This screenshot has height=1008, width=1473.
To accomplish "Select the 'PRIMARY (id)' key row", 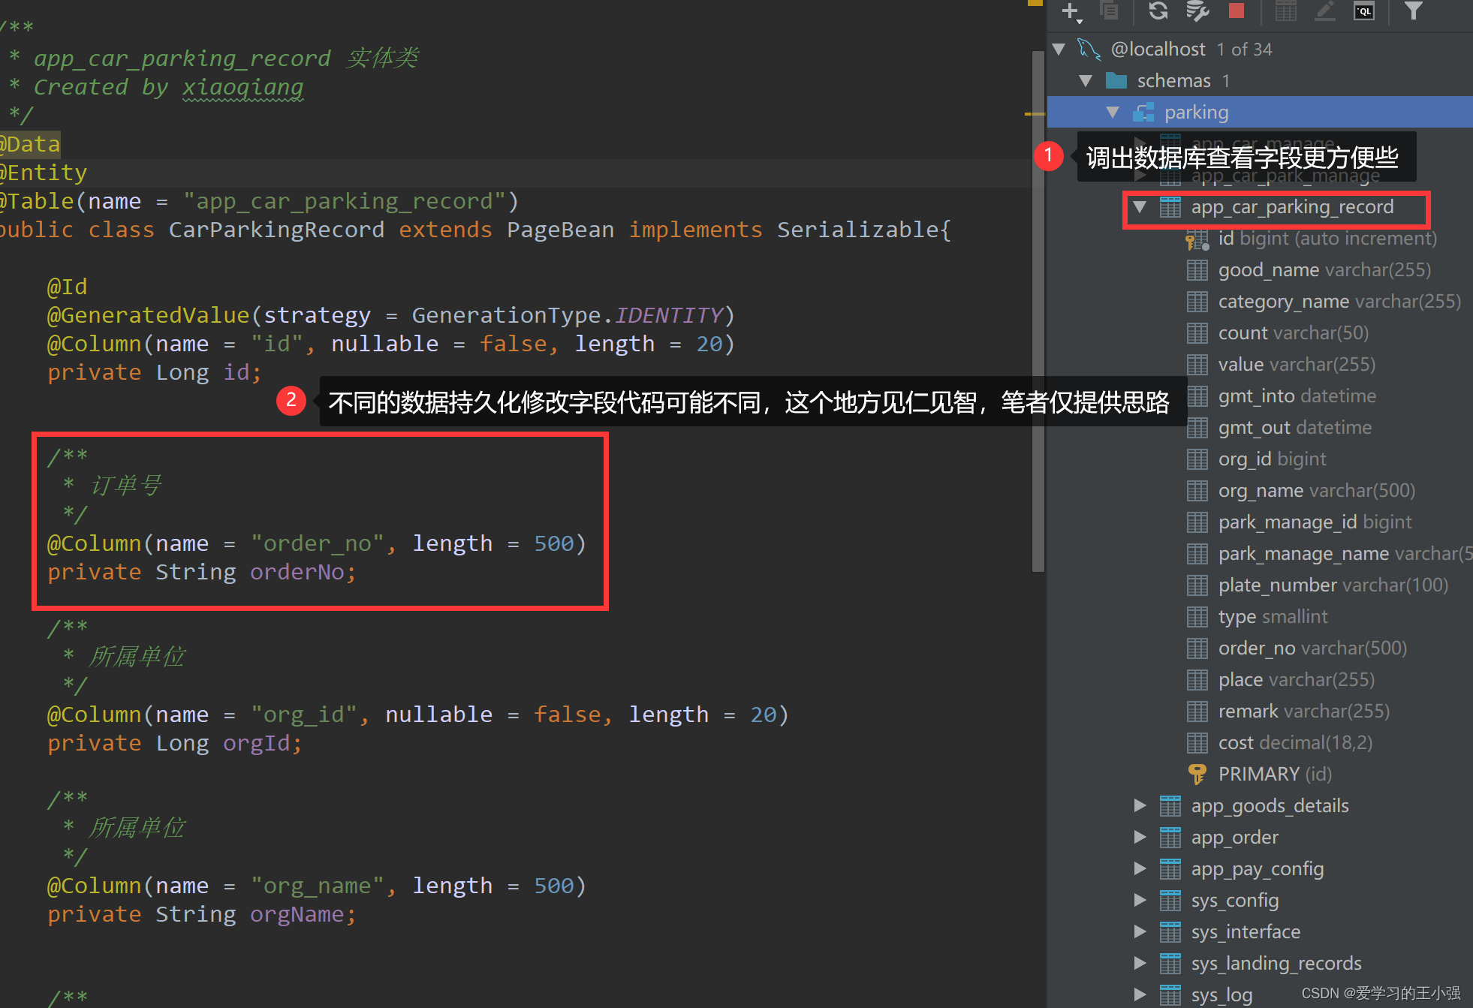I will (x=1260, y=775).
